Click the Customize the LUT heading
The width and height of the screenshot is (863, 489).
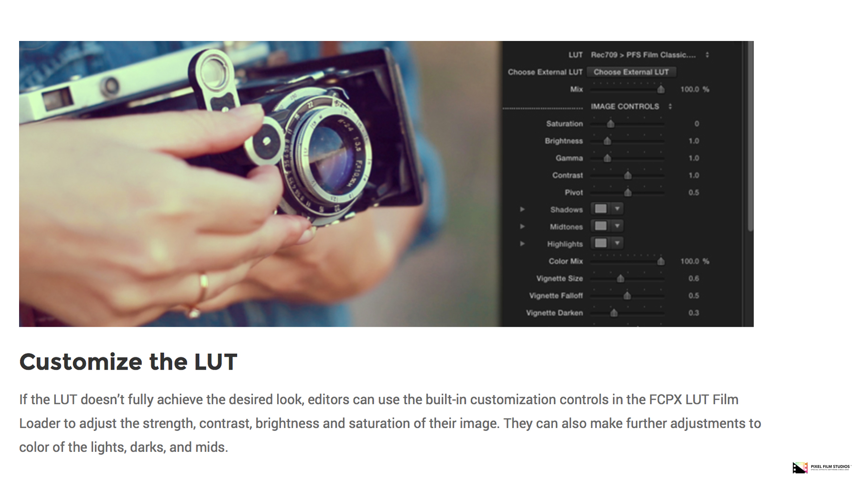coord(128,361)
